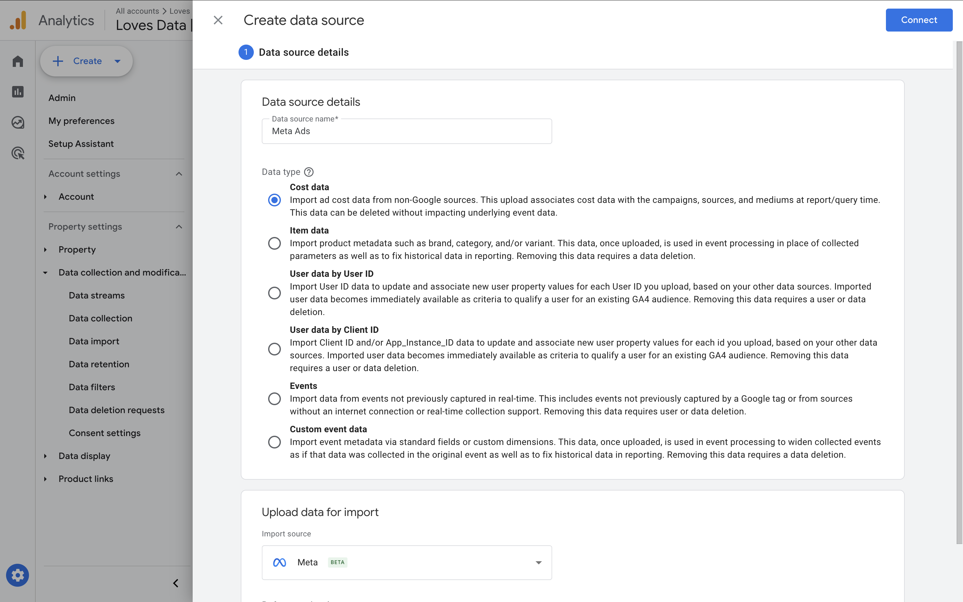Click the Home icon in left rail
This screenshot has height=602, width=963.
pyautogui.click(x=18, y=61)
